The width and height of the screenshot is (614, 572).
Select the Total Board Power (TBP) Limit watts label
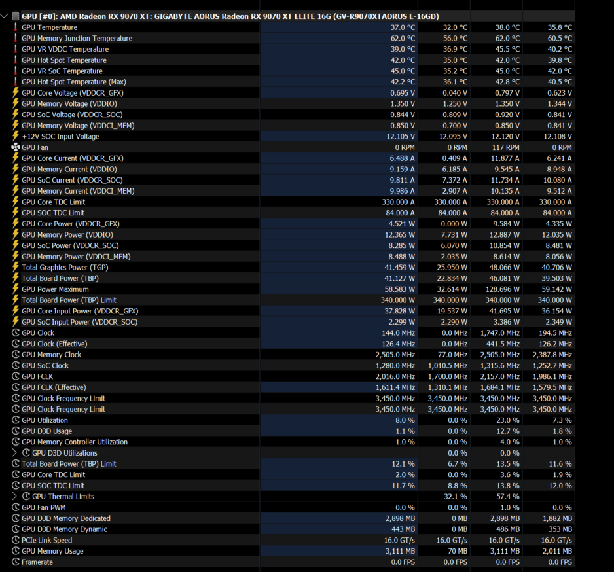[x=69, y=300]
